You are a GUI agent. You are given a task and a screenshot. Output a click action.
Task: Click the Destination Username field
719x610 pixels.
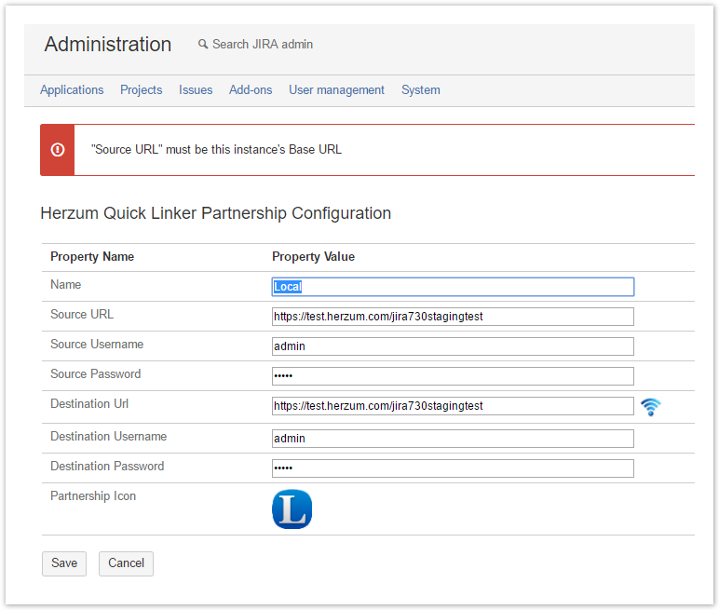(x=453, y=439)
